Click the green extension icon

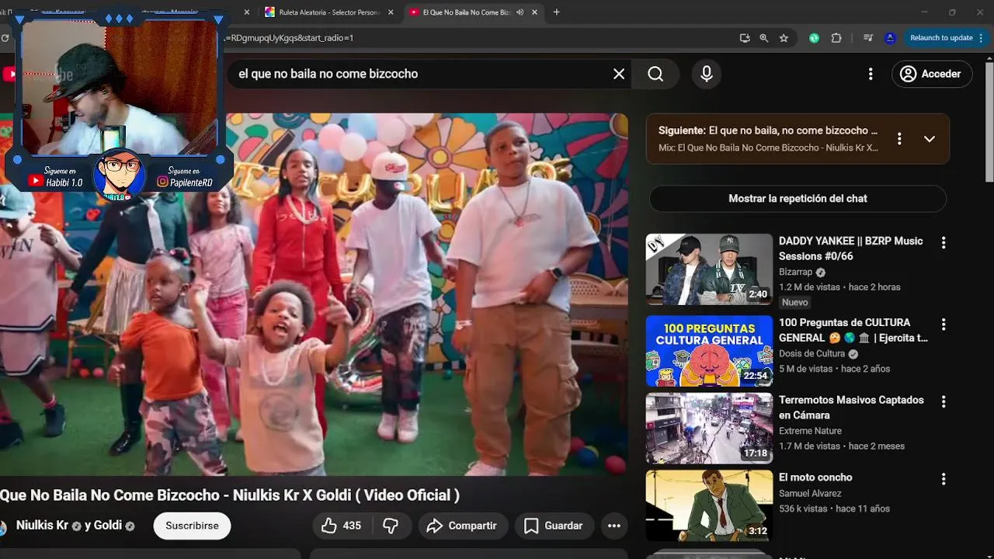pos(814,37)
